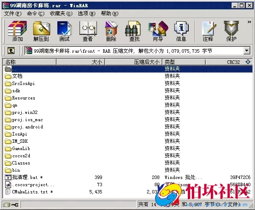Expand toolbar overflow chevron

249,22
